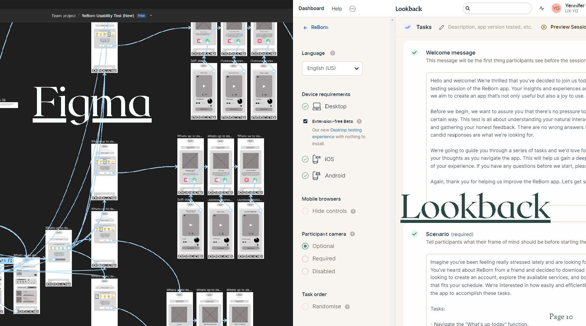Screen dimensions: 586x326
Task: Click the iOS phone icon
Action: [x=317, y=159]
